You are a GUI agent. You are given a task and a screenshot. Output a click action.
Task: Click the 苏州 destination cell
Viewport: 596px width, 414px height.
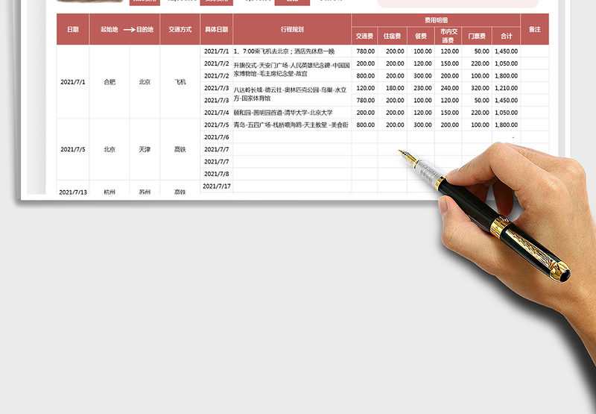145,192
